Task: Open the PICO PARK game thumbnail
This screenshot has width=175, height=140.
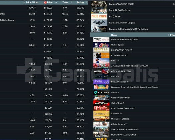Action: 99,17
